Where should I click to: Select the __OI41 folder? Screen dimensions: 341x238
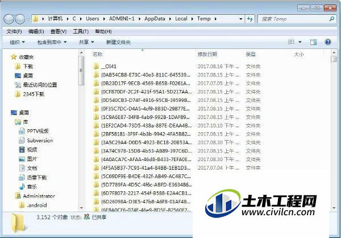click(x=109, y=67)
